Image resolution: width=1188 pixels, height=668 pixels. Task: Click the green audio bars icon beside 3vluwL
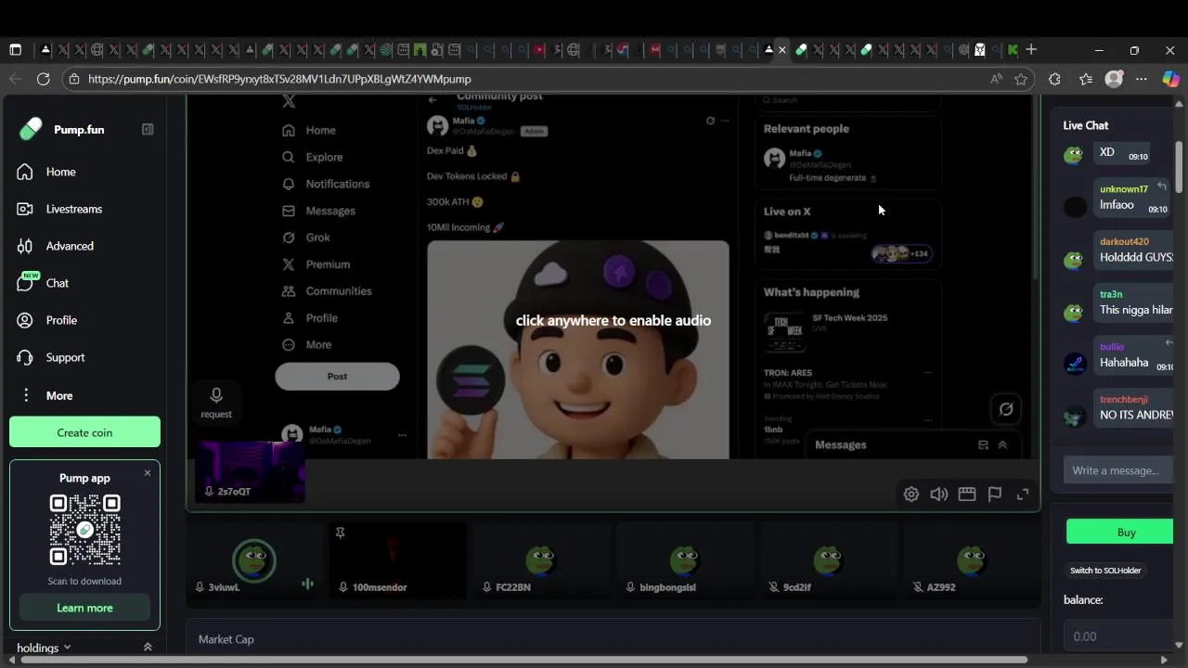click(x=307, y=584)
